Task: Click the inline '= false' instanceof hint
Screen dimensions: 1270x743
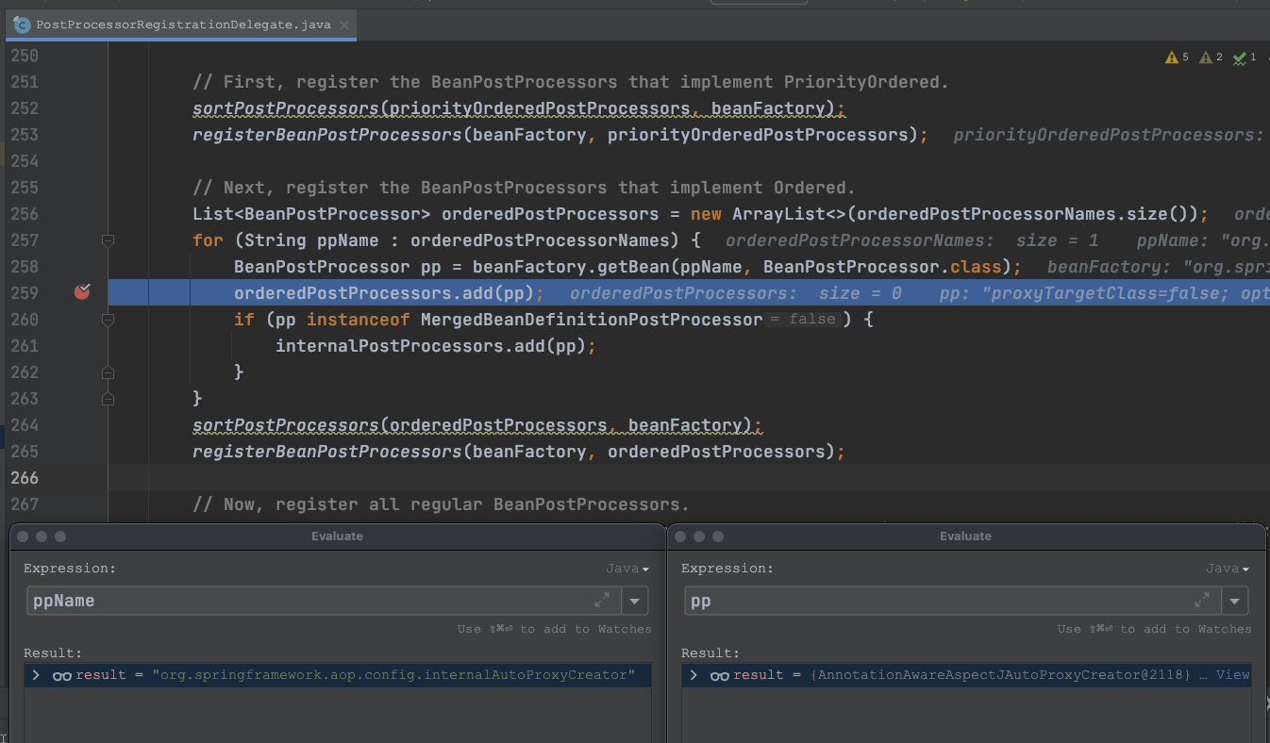Action: (802, 320)
